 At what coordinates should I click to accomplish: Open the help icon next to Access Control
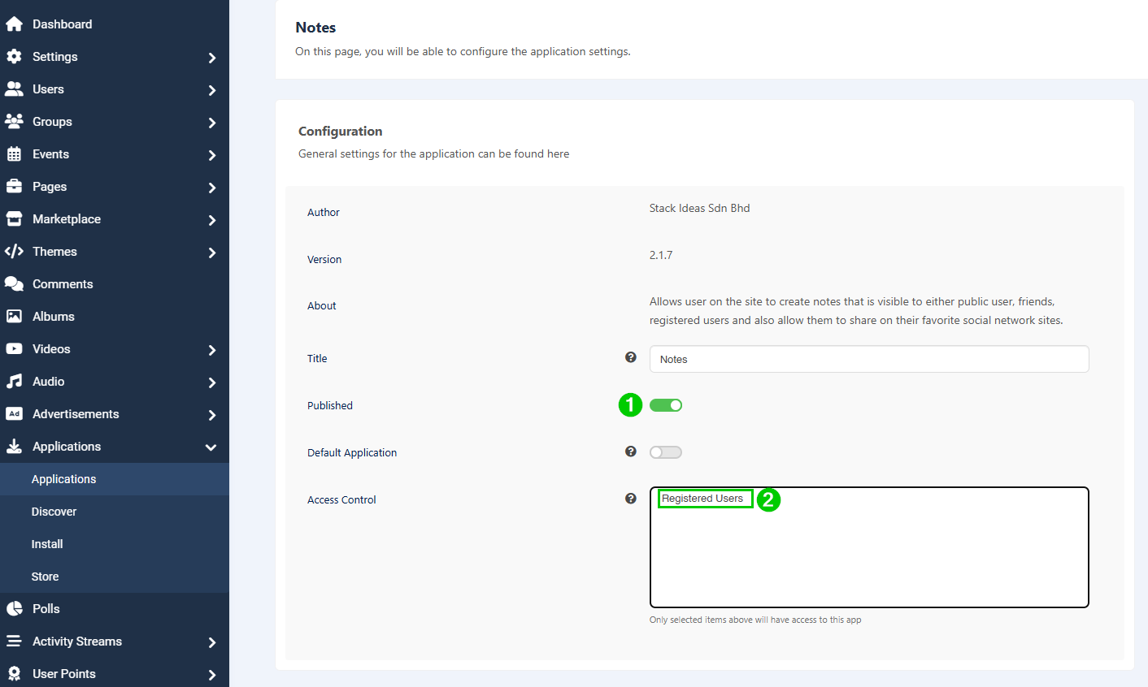coord(630,498)
